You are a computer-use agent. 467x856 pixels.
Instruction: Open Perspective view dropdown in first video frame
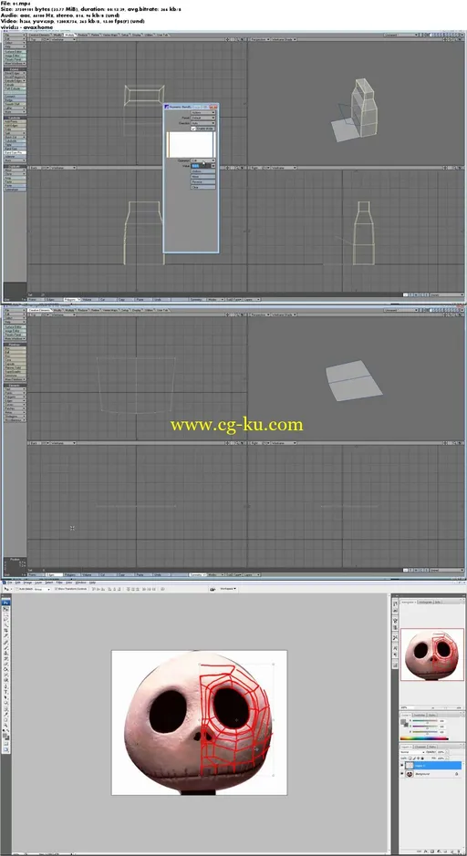click(260, 39)
